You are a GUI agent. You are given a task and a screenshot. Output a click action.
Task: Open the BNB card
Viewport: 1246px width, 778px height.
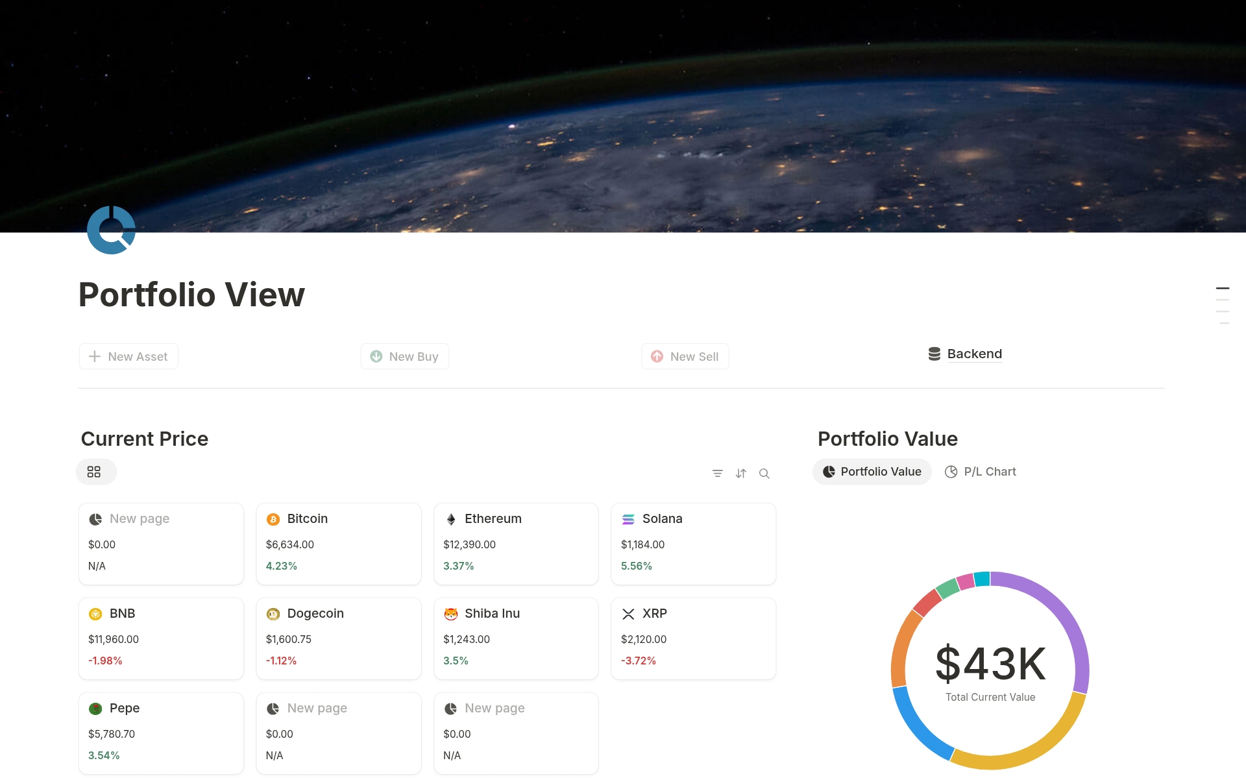tap(161, 638)
